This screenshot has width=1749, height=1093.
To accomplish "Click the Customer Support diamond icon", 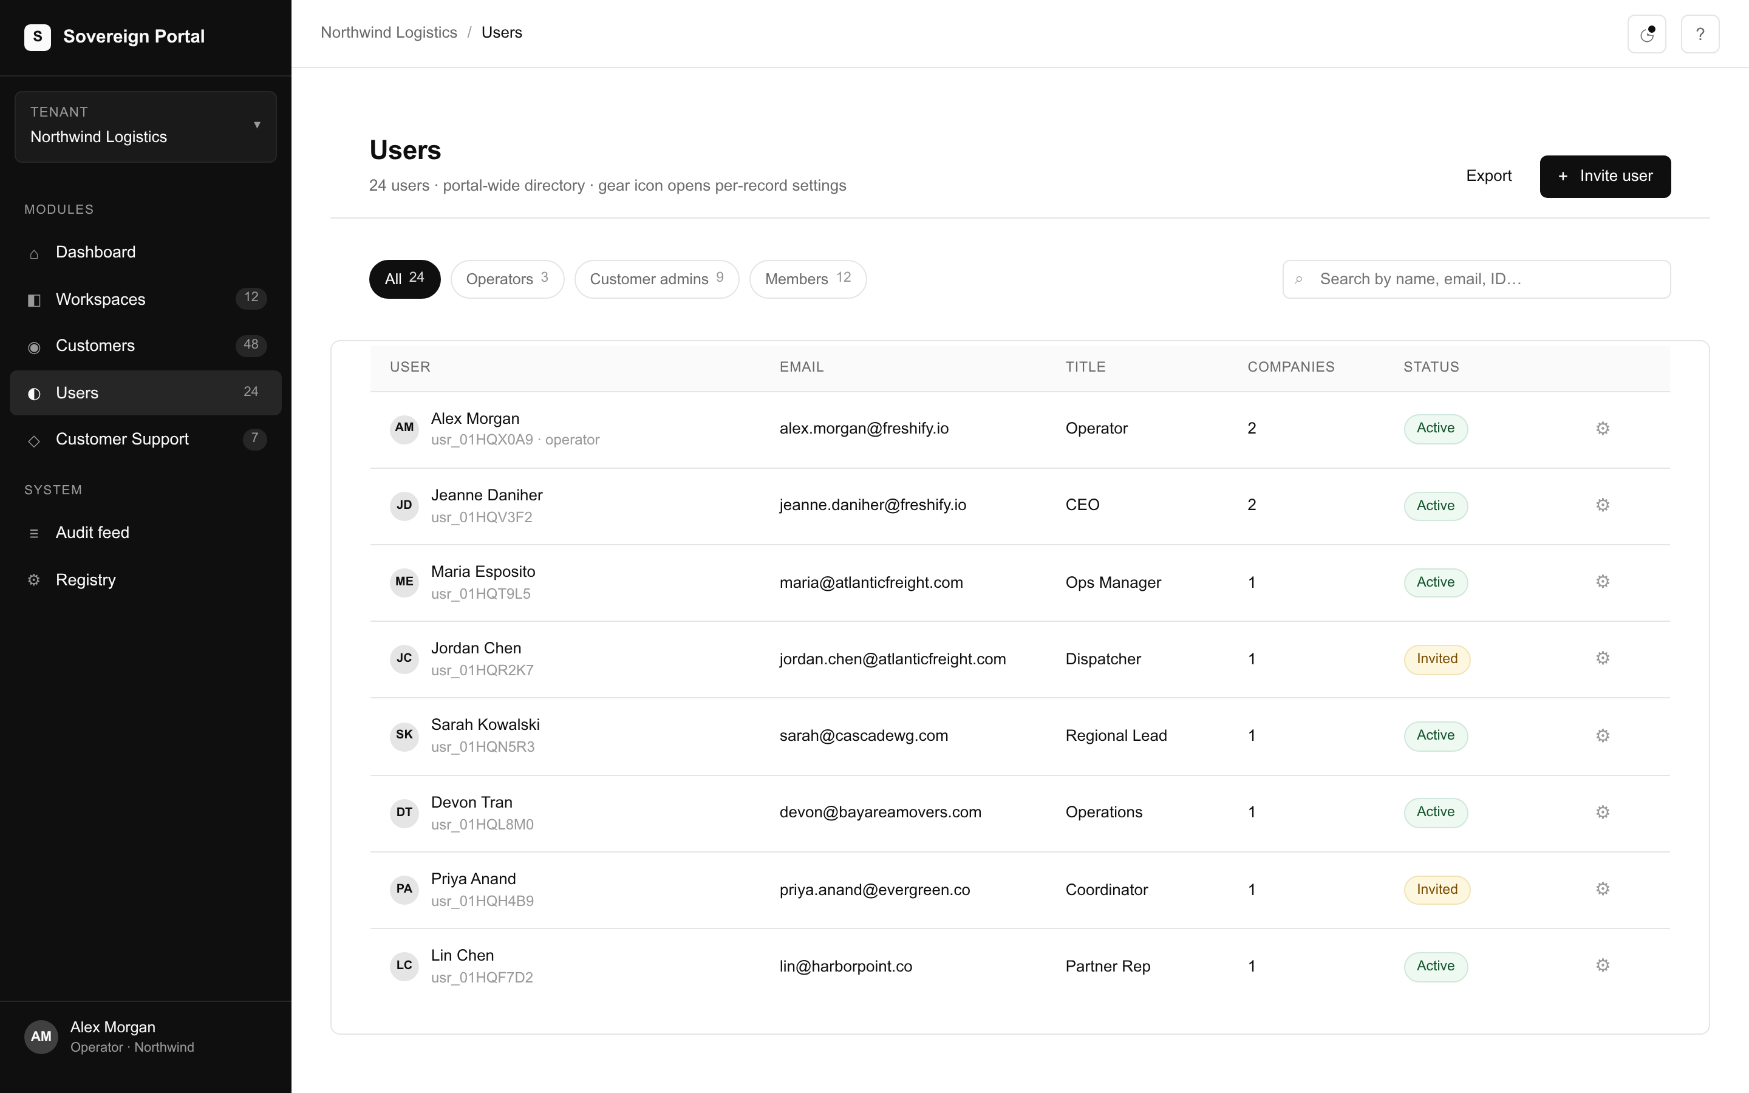I will tap(34, 441).
